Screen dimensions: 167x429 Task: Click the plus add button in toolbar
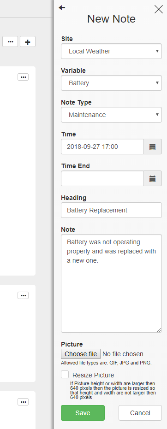pos(28,42)
